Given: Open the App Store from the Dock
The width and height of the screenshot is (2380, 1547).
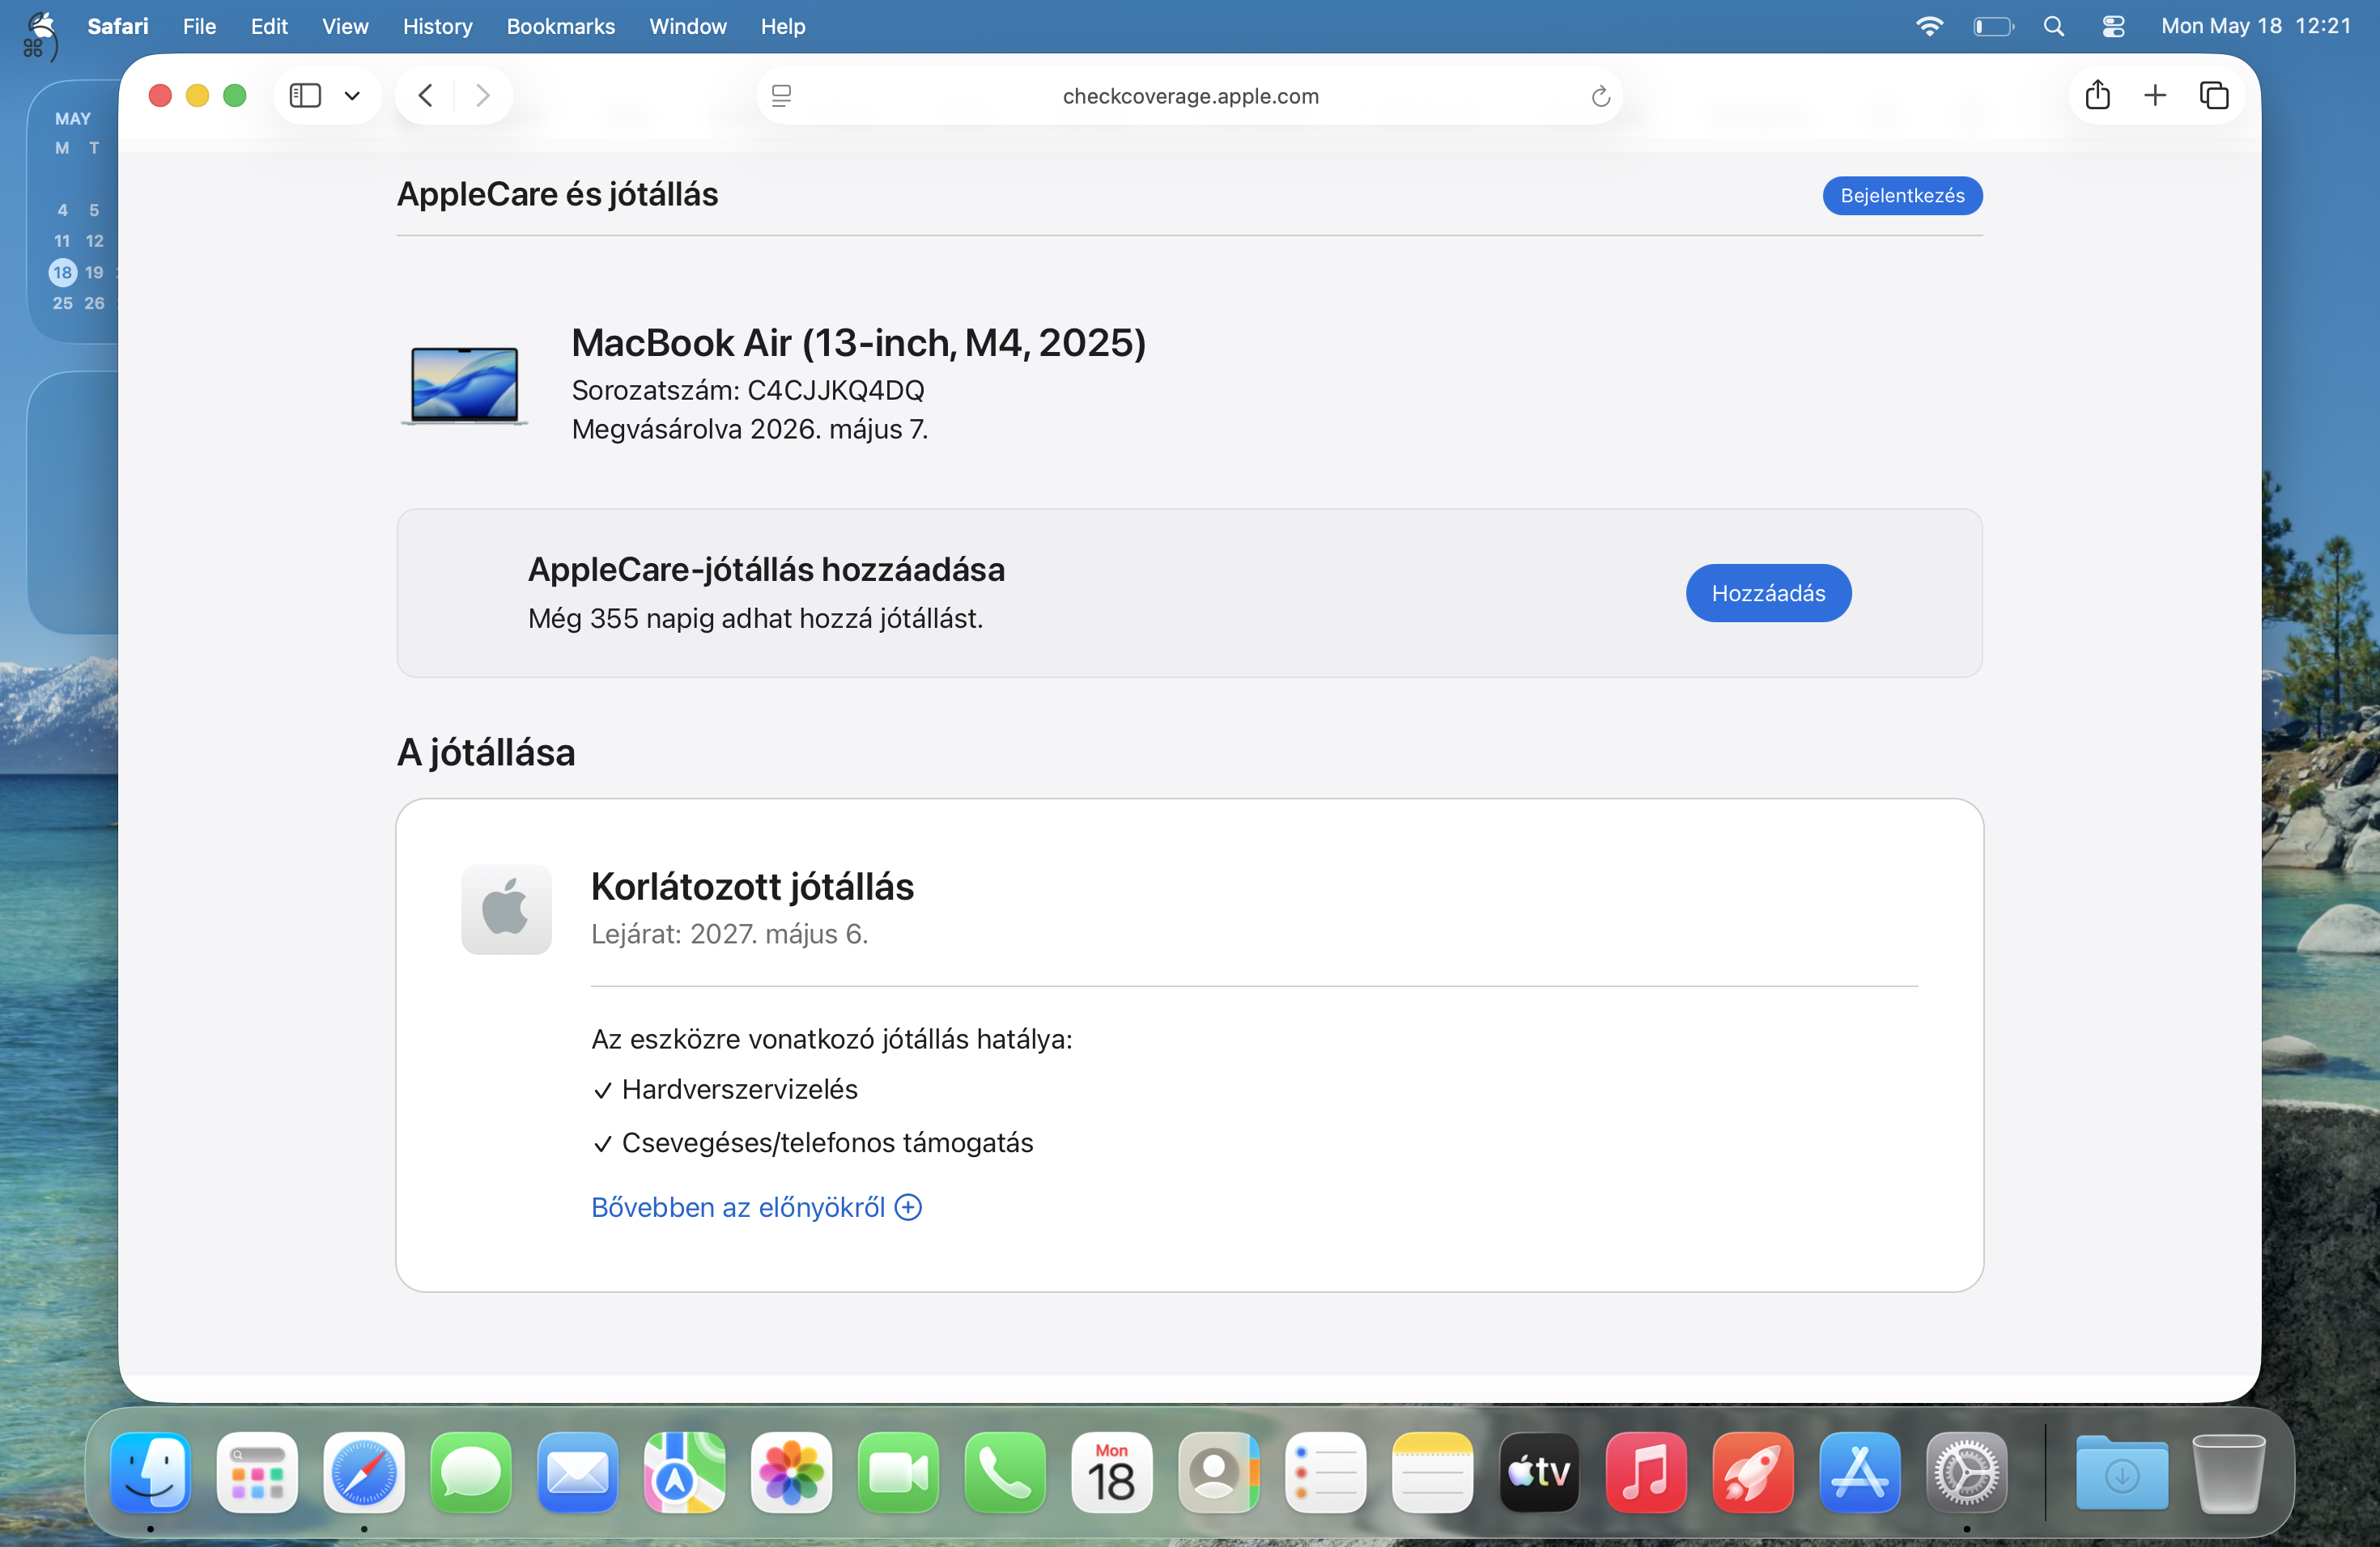Looking at the screenshot, I should [x=1860, y=1473].
